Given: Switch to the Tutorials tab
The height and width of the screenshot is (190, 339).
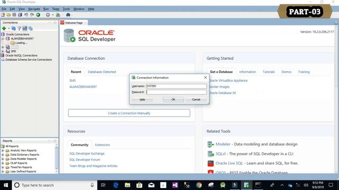Looking at the screenshot, I should click(x=269, y=72).
